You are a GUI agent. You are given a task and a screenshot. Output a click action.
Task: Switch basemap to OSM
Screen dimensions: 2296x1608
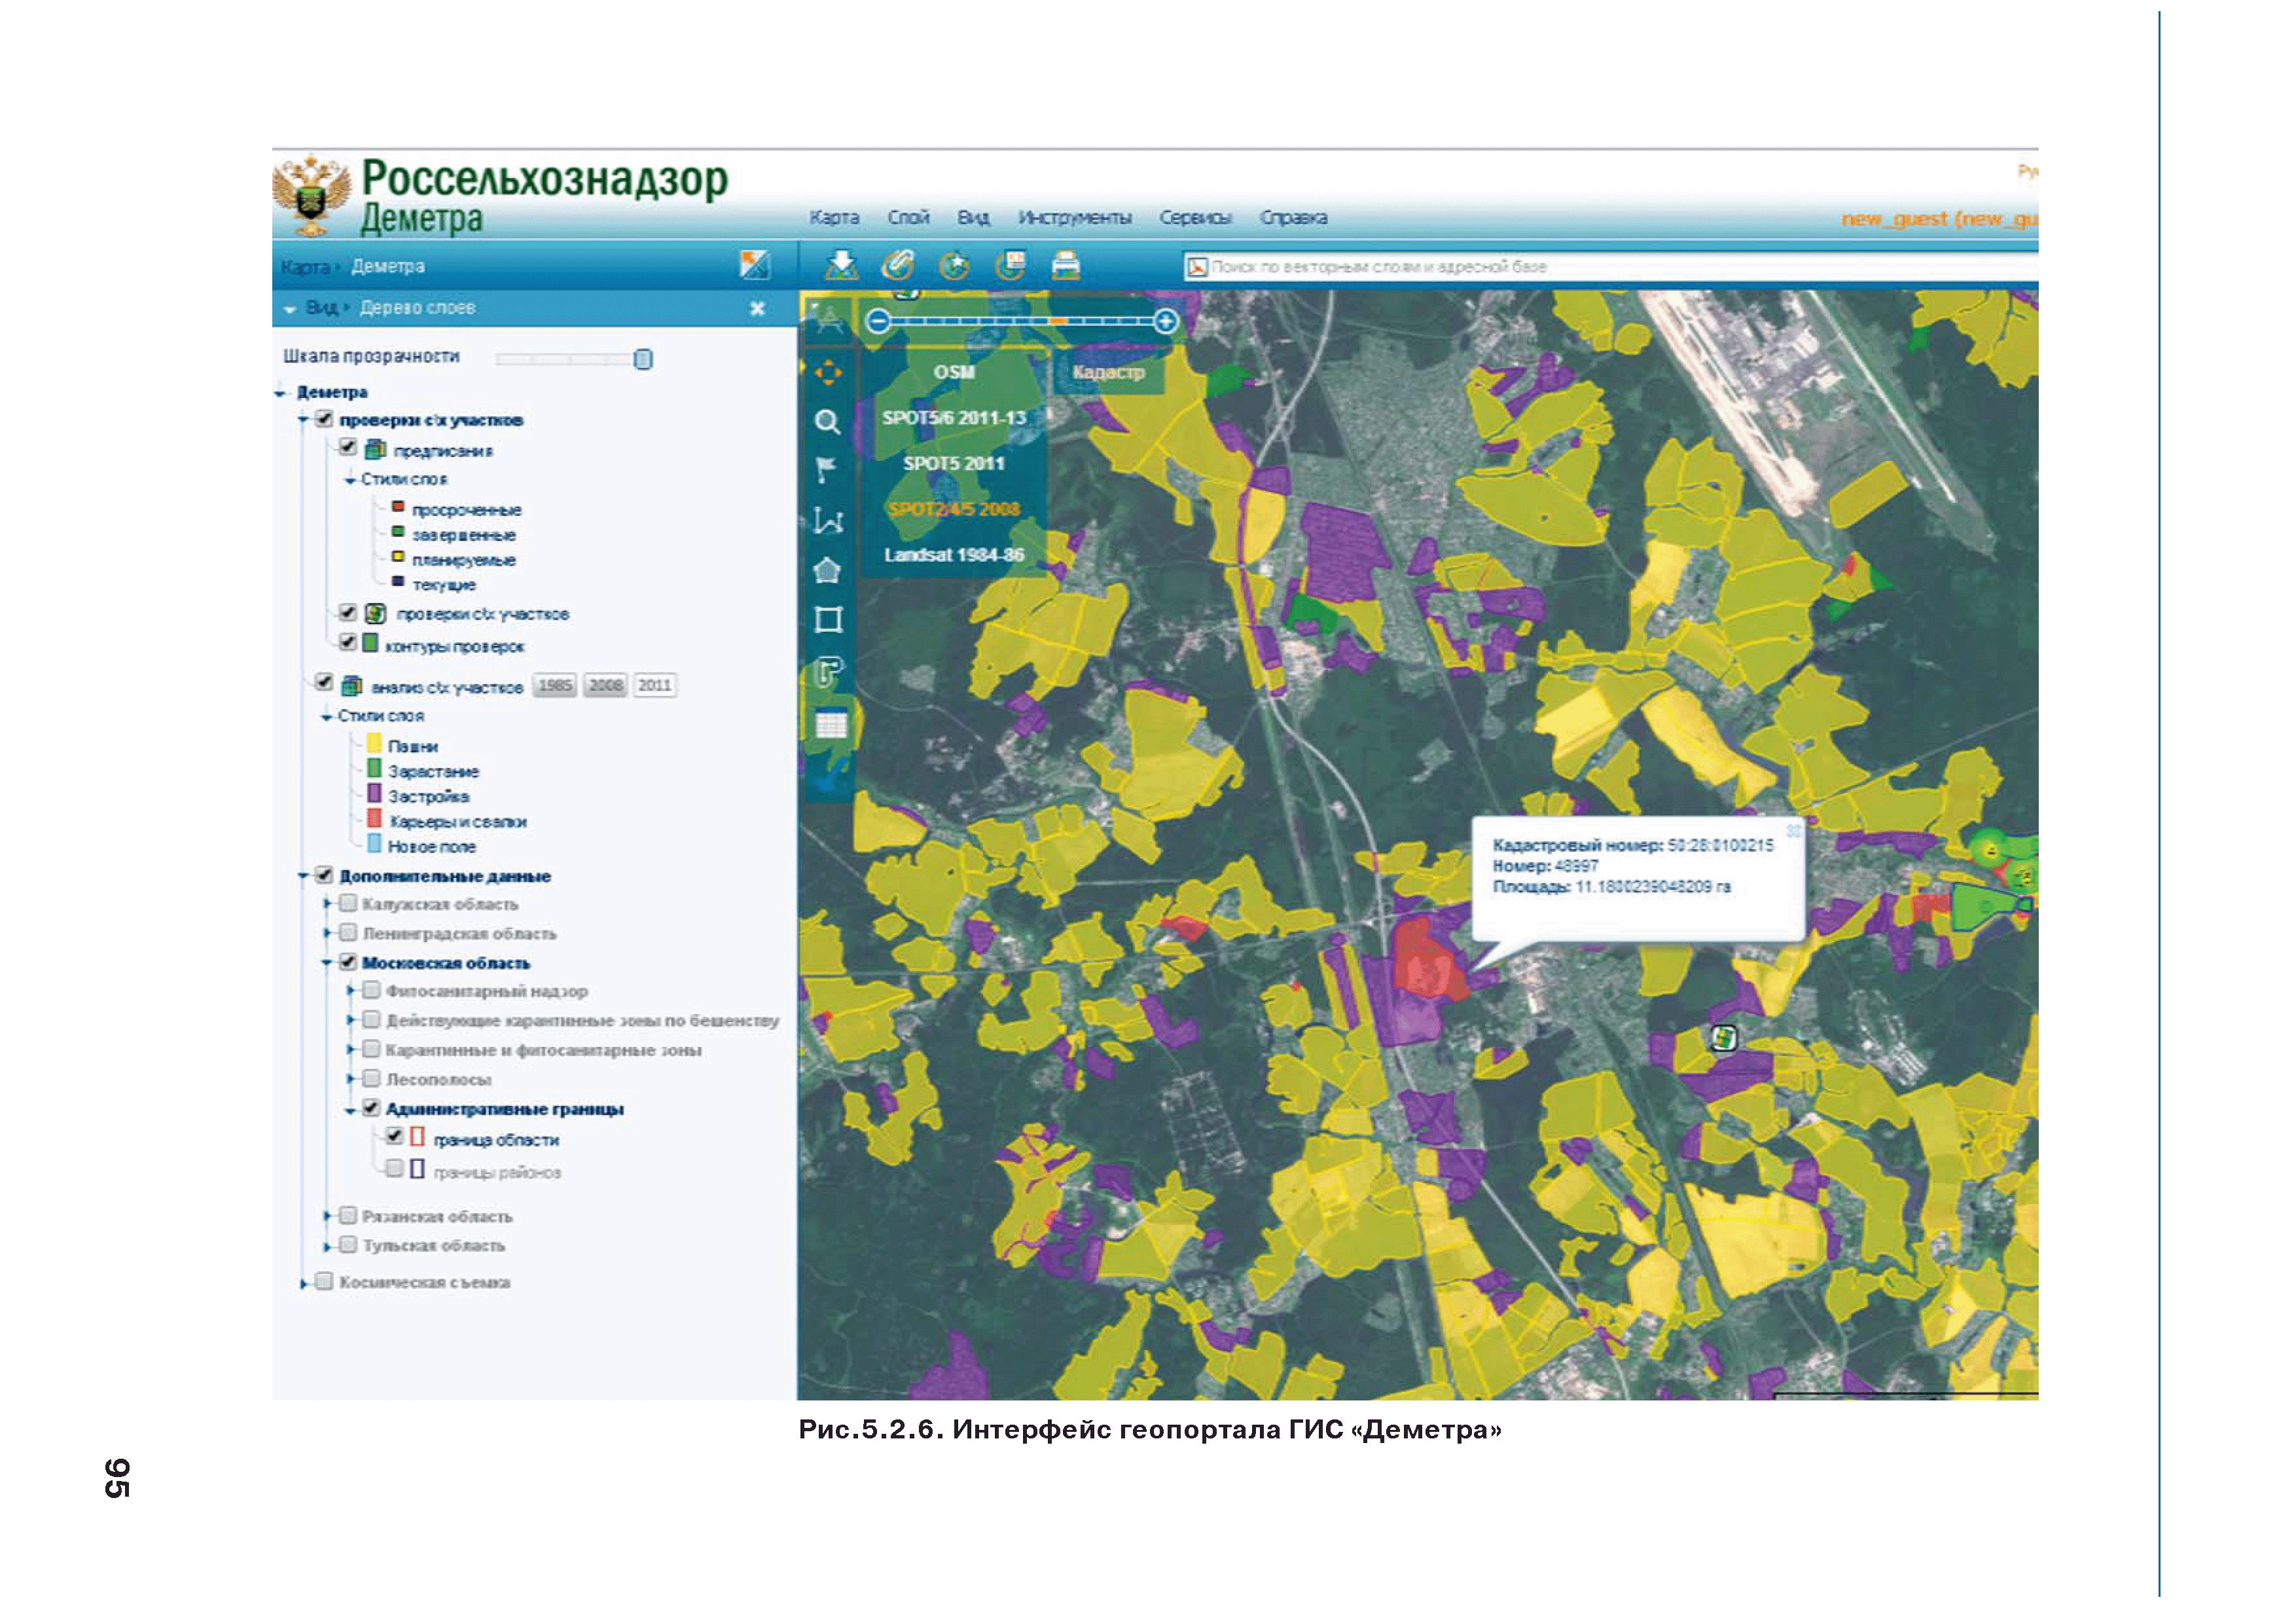click(954, 373)
